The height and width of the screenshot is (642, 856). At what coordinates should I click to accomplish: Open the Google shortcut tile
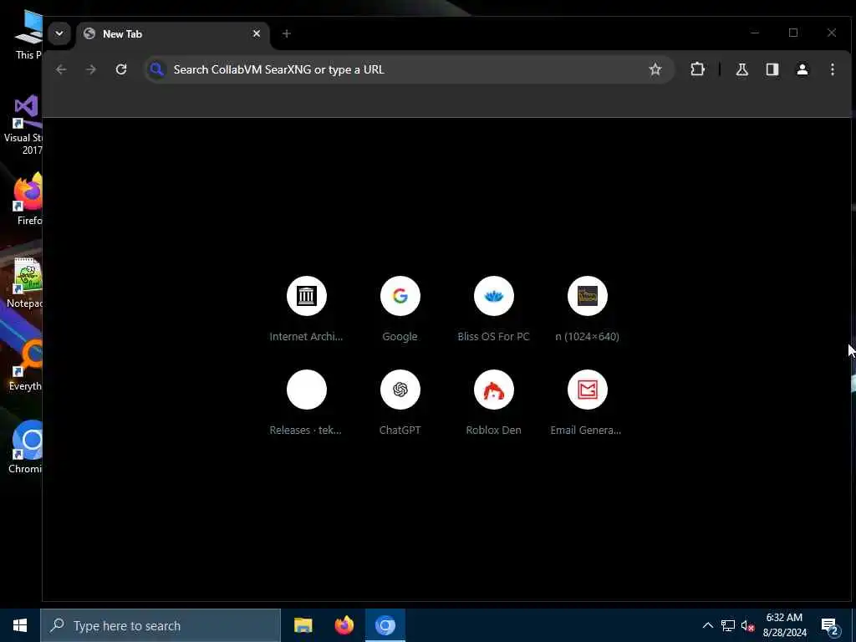click(400, 309)
